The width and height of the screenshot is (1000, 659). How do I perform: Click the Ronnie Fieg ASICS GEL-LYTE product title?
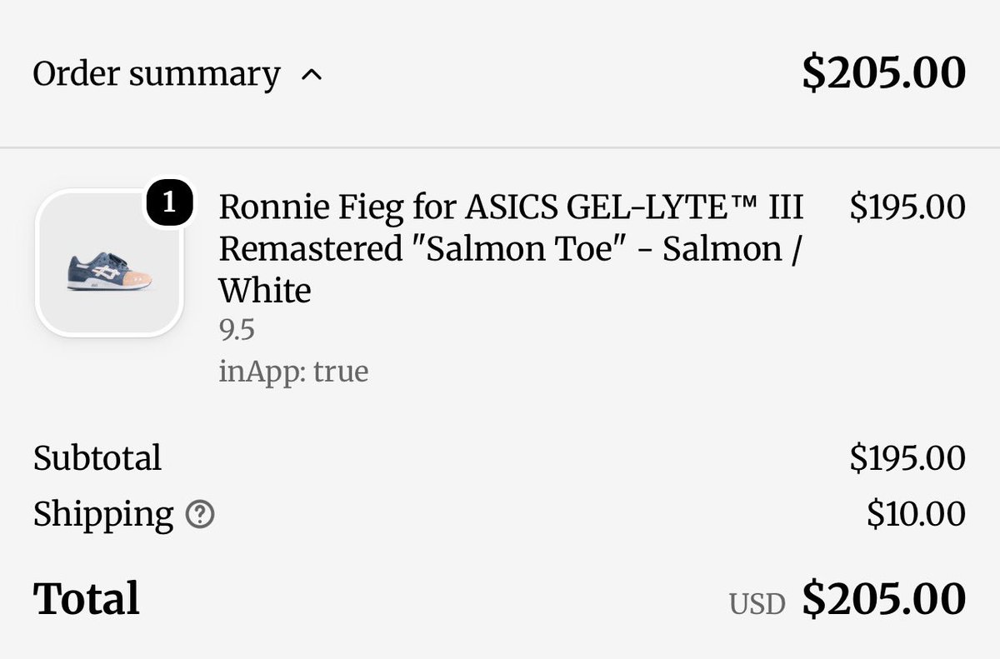511,248
